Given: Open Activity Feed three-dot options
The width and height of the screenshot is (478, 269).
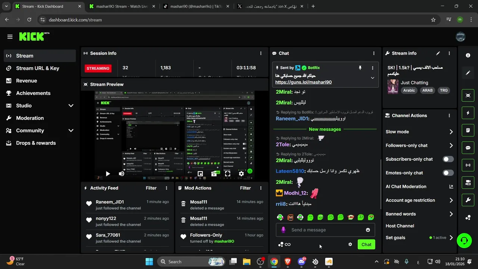Looking at the screenshot, I should [x=167, y=188].
